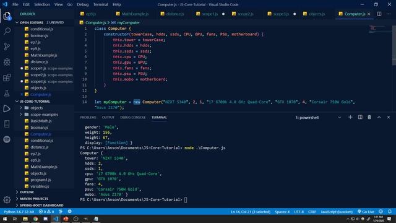Click Go Live in status bar
396x223 pixels.
[x=366, y=212]
